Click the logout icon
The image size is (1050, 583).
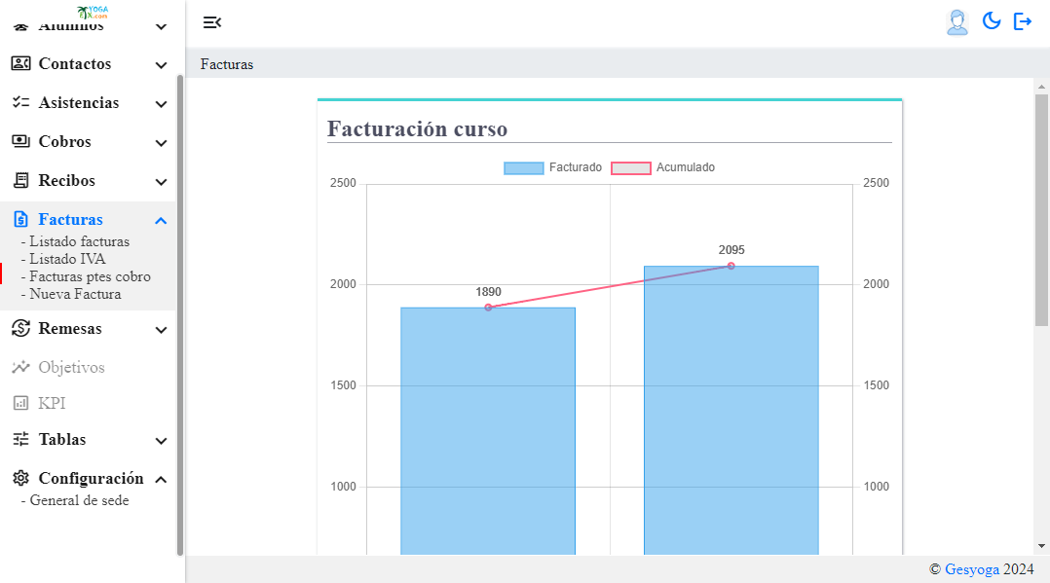tap(1023, 21)
